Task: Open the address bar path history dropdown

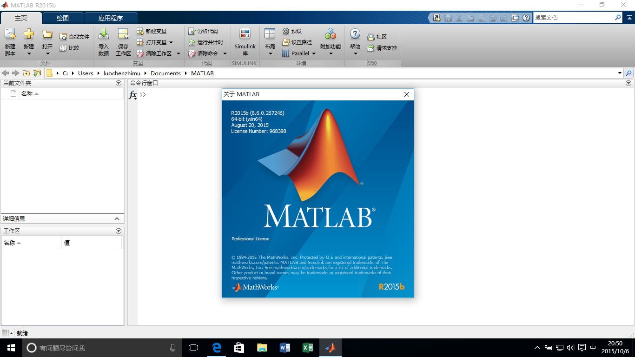Action: (620, 73)
